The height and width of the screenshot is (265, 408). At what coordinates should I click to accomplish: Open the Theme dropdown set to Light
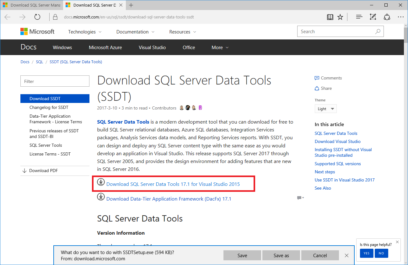coord(326,109)
